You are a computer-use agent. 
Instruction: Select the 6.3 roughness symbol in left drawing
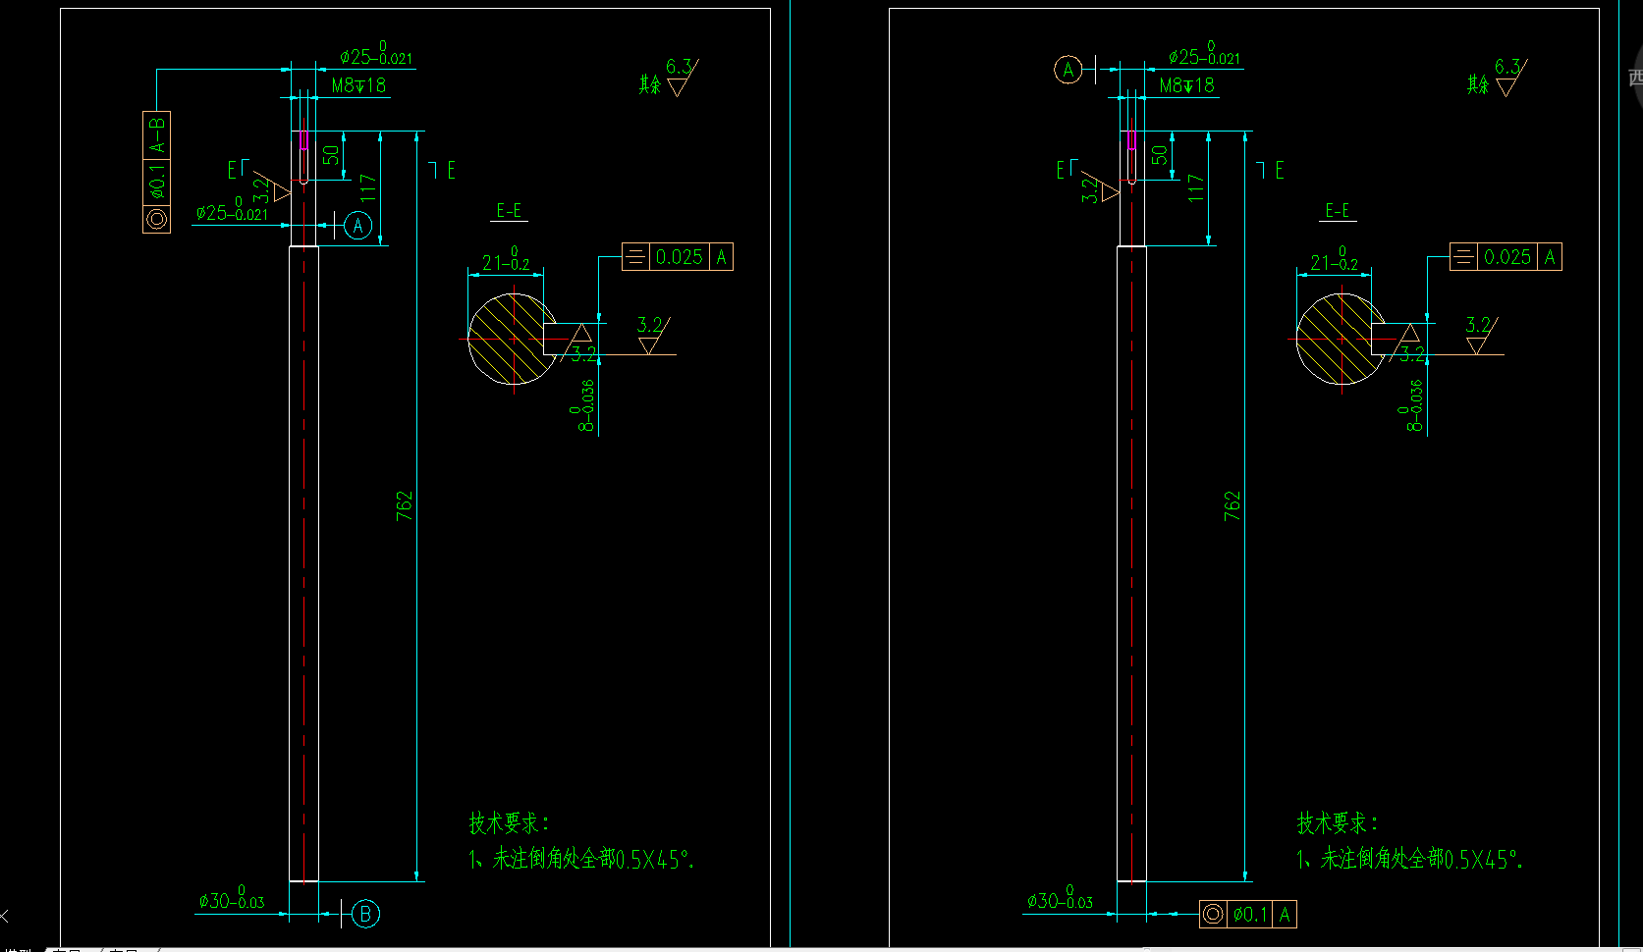(x=680, y=77)
